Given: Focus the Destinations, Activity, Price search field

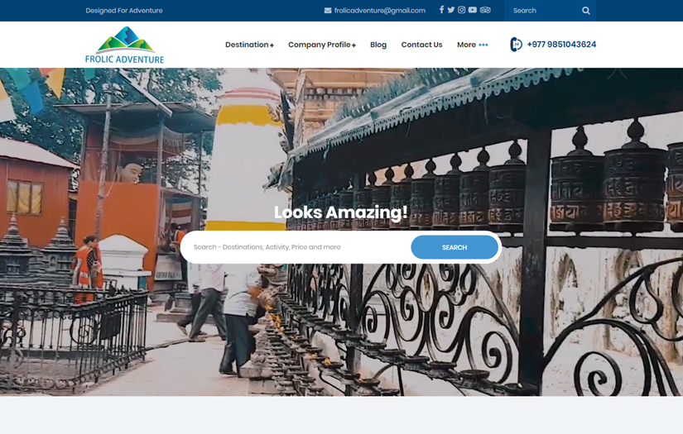Looking at the screenshot, I should (296, 247).
